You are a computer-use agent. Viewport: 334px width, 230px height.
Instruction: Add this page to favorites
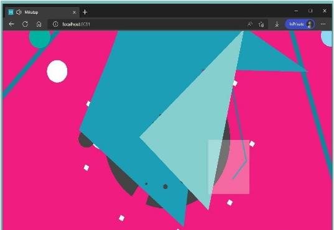coord(261,24)
